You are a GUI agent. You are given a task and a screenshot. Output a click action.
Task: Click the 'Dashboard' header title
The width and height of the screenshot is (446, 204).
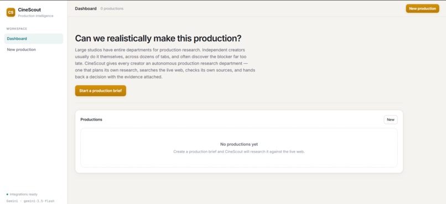[x=86, y=8]
